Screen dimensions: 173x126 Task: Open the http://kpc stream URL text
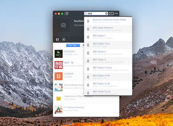79,25
